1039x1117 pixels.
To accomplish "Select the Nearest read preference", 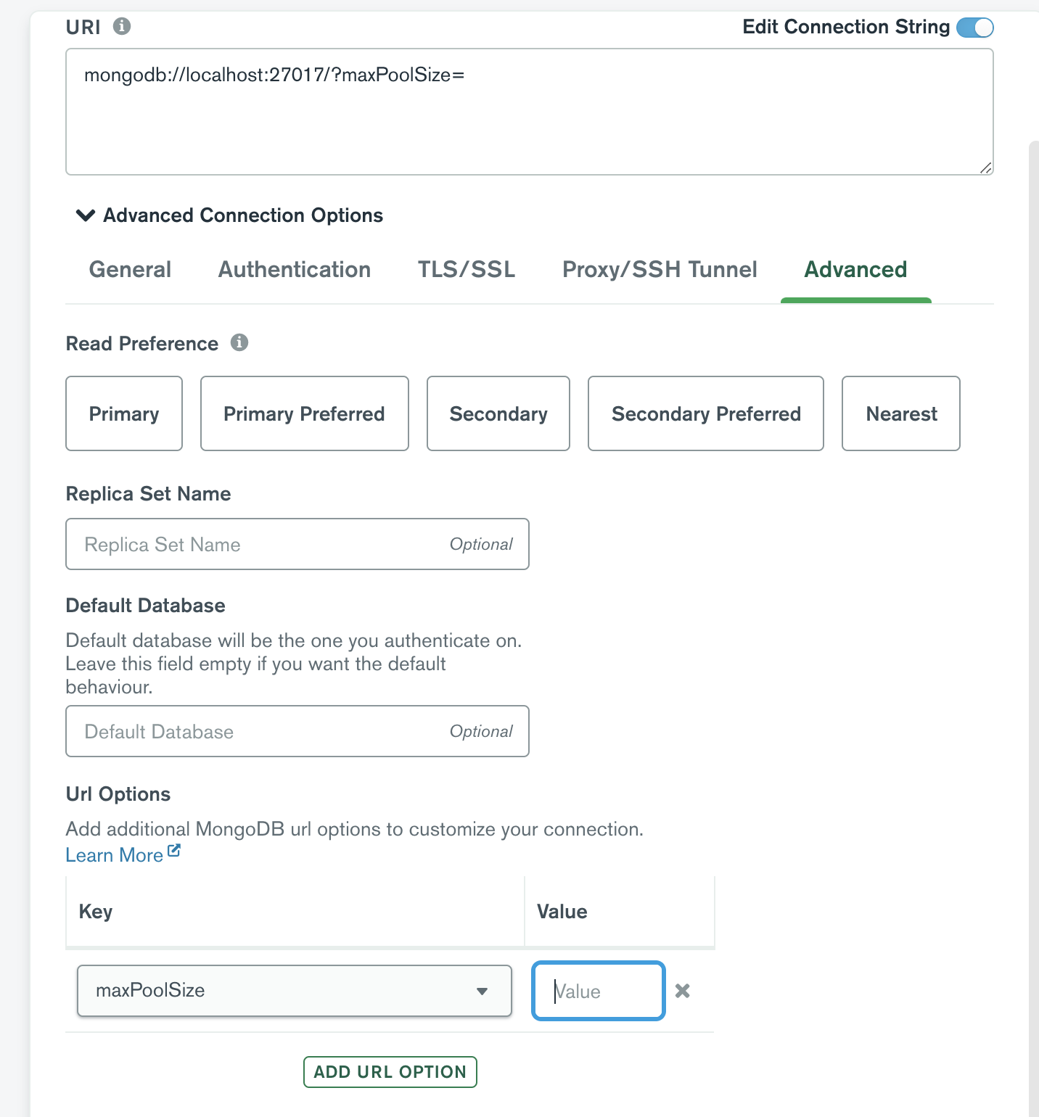I will [901, 413].
